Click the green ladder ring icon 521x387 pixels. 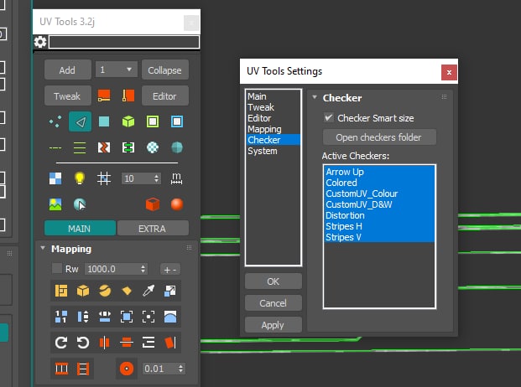(128, 147)
